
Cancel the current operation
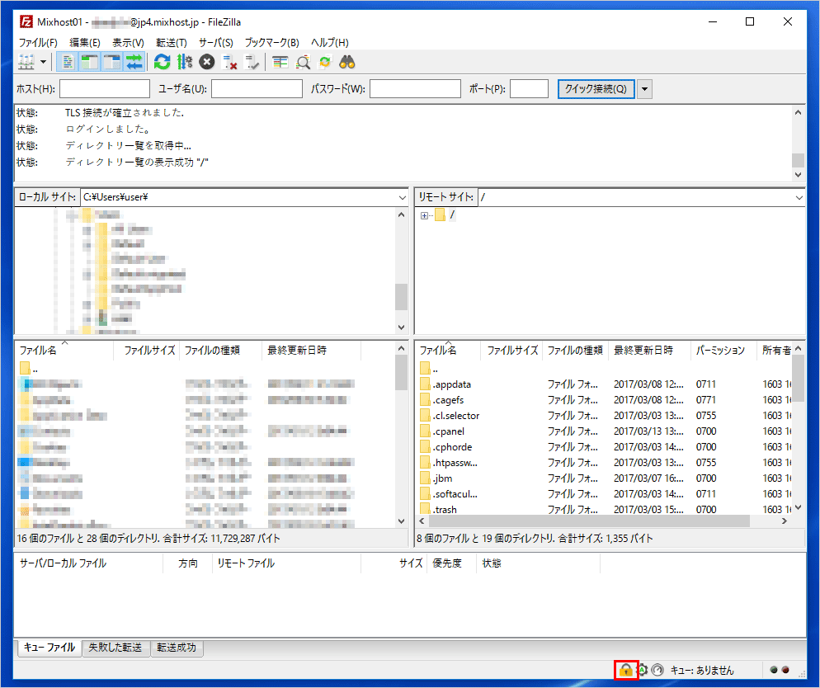pos(207,62)
